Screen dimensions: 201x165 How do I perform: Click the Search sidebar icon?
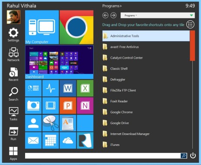(x=13, y=94)
